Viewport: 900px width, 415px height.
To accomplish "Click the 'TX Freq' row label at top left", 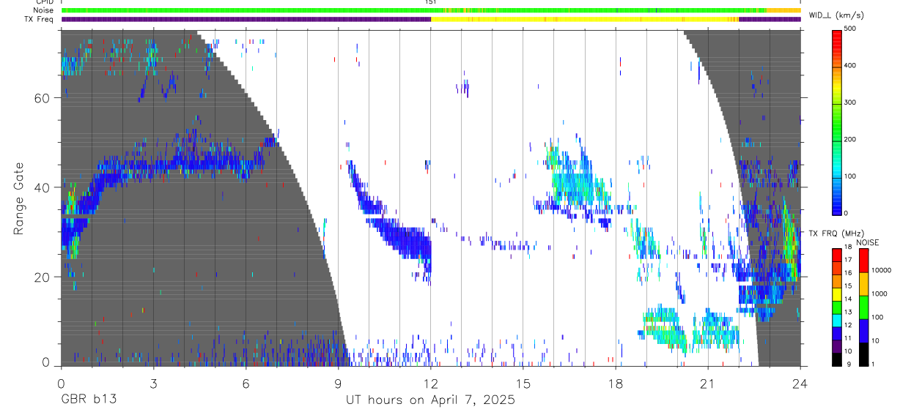I will coord(40,19).
